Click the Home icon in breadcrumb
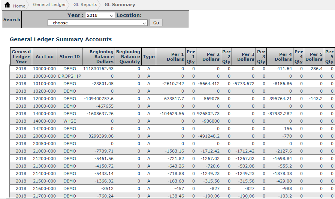Viewport: 335px width, 199px height. 7,5
